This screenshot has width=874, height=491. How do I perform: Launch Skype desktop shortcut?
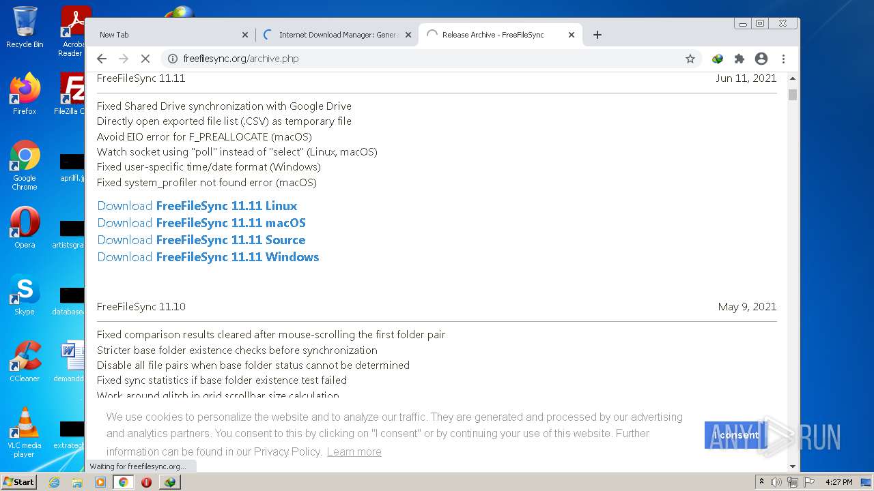[25, 295]
